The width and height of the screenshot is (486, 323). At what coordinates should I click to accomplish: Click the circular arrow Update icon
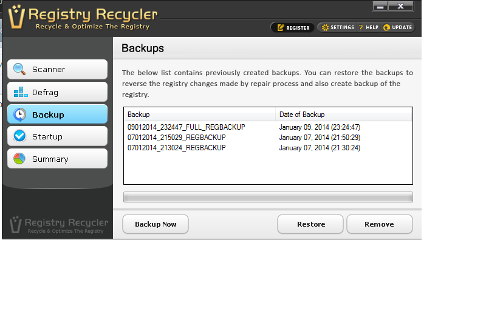[x=386, y=27]
